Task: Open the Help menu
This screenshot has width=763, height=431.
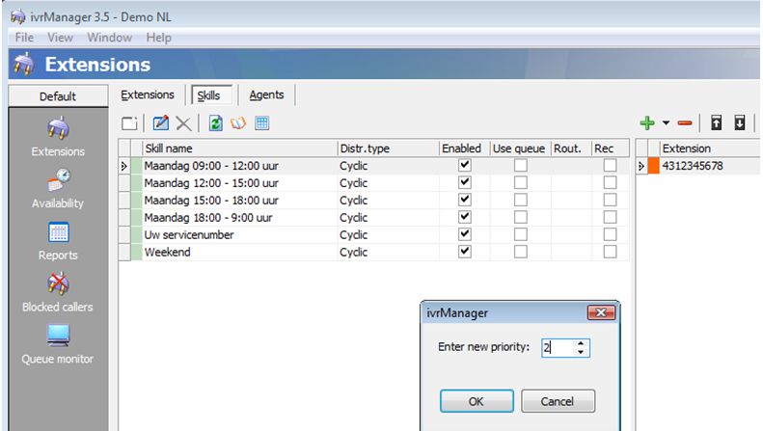Action: click(158, 38)
